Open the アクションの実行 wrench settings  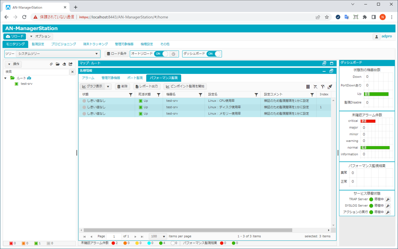(x=388, y=212)
